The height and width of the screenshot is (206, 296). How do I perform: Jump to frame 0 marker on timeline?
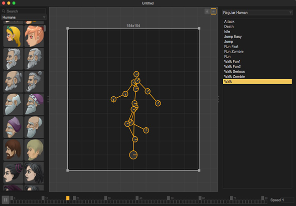point(12,198)
